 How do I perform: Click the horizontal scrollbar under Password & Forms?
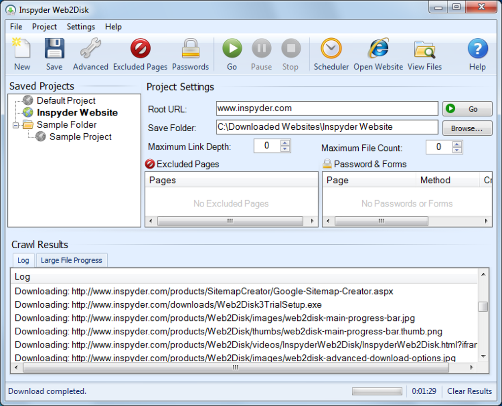pyautogui.click(x=381, y=221)
